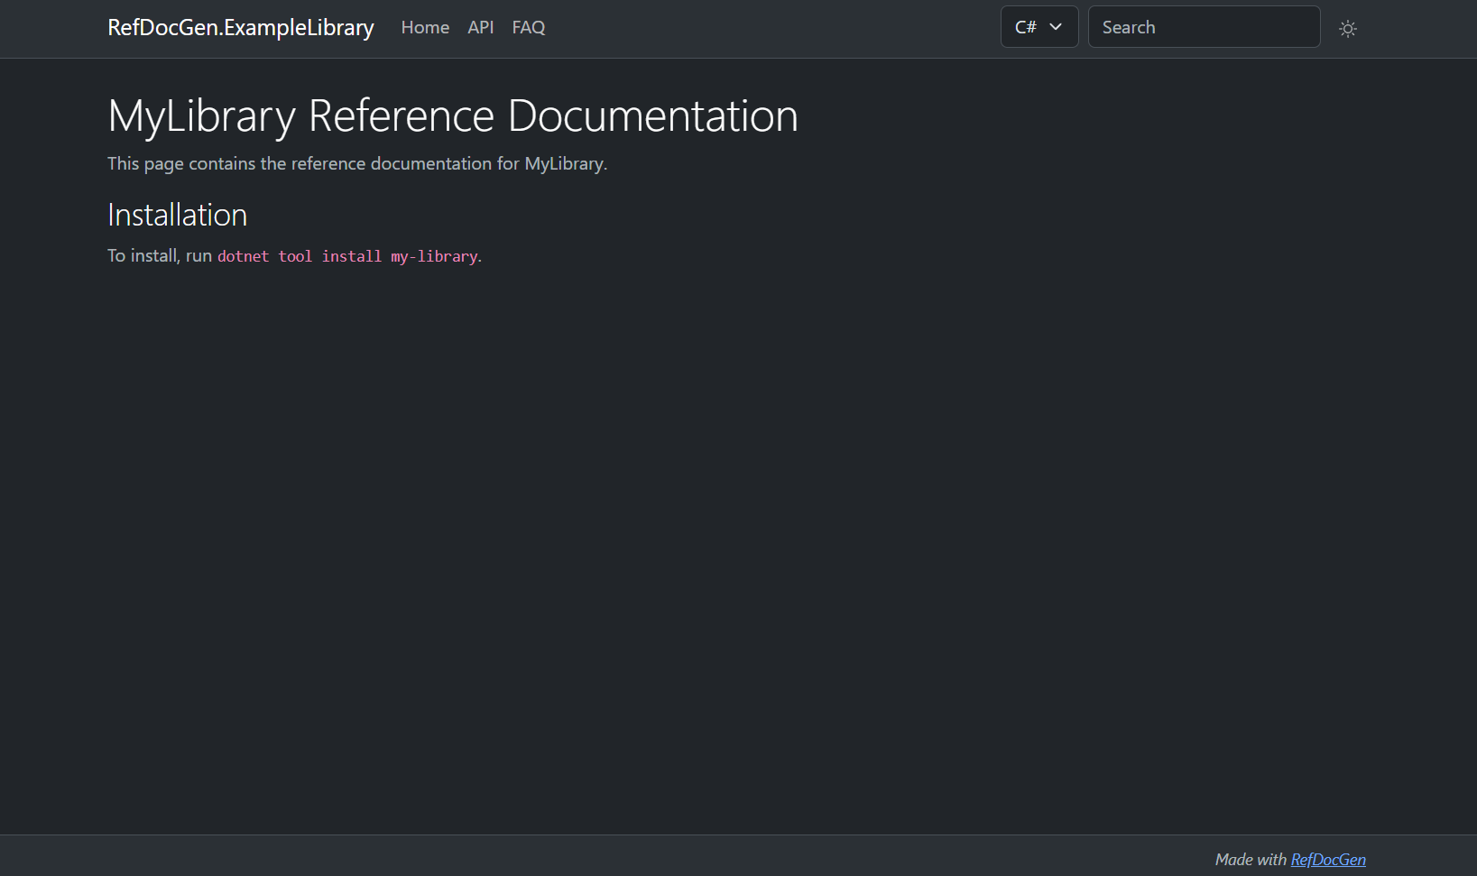Follow the RefDocGen link in the footer
The image size is (1477, 876).
(x=1327, y=859)
